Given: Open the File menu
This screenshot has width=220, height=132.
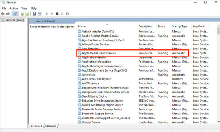Looking at the screenshot, I should click(x=4, y=8).
